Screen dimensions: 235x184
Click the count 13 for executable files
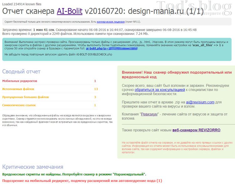point(96,89)
